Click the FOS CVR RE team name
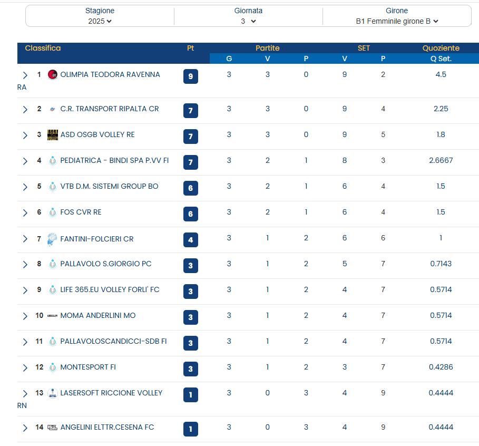The height and width of the screenshot is (446, 479). coord(81,212)
